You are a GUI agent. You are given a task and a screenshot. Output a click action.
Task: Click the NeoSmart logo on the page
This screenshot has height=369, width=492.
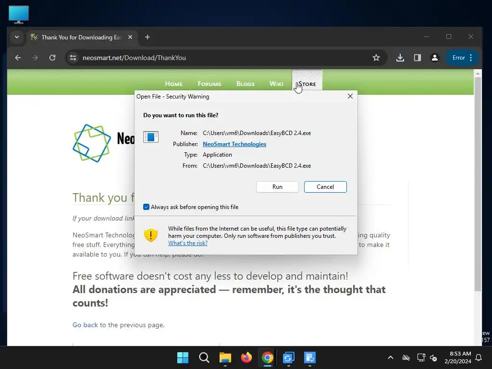(x=92, y=143)
